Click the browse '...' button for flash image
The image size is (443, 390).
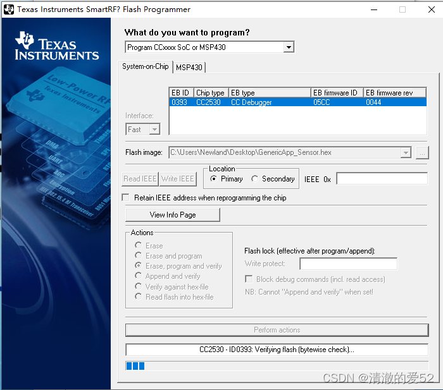pos(422,153)
